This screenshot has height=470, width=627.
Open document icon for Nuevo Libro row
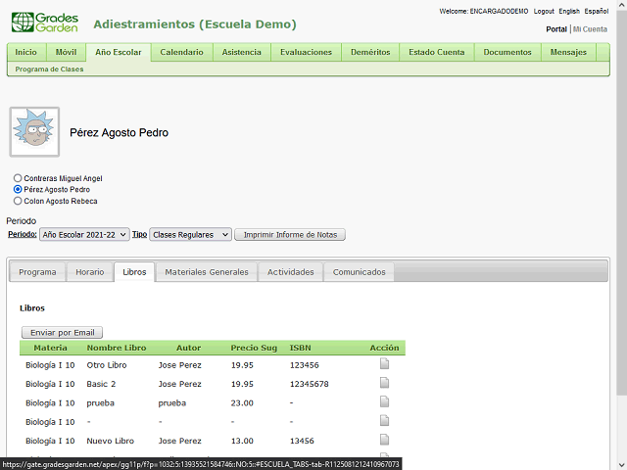click(x=384, y=440)
